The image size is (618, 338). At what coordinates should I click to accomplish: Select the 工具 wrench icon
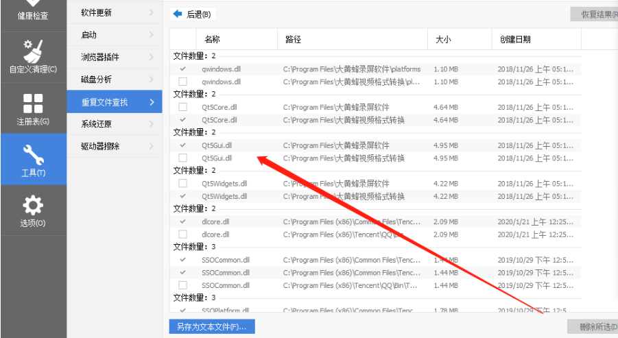[33, 154]
